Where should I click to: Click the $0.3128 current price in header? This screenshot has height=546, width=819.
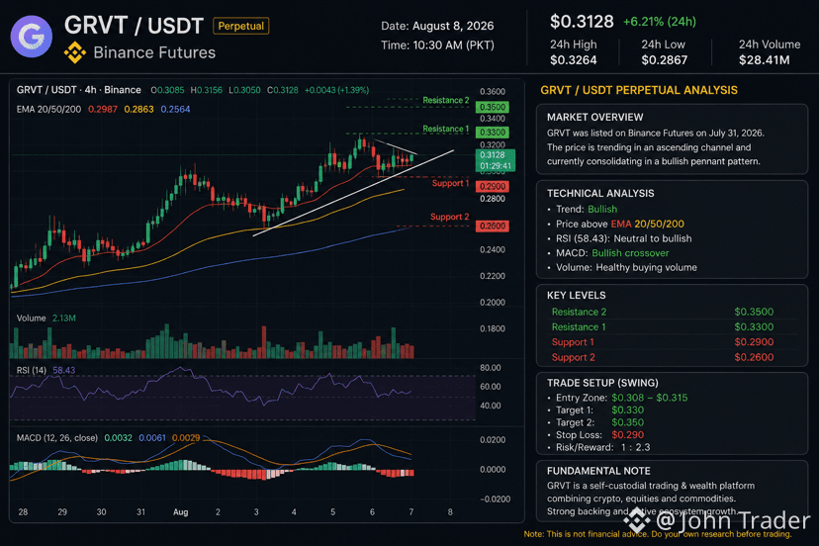582,22
